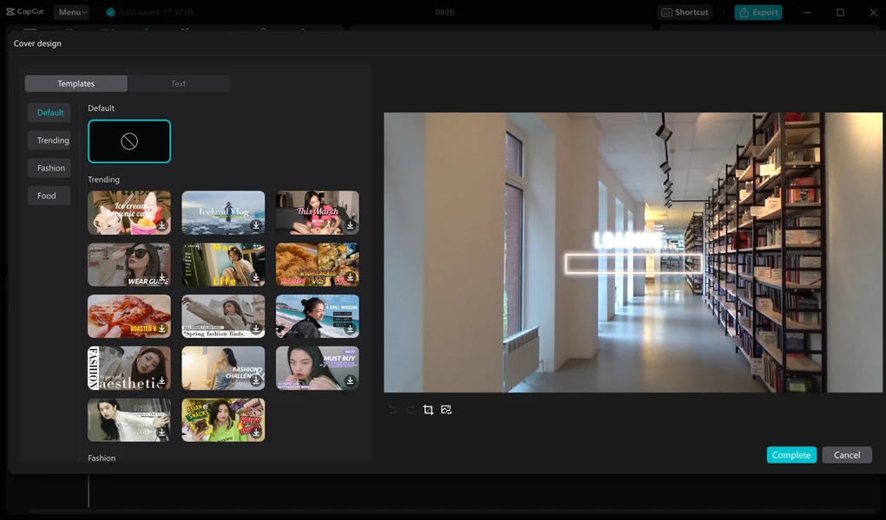Download the Spring fashion finds template
This screenshot has width=886, height=520.
click(256, 329)
